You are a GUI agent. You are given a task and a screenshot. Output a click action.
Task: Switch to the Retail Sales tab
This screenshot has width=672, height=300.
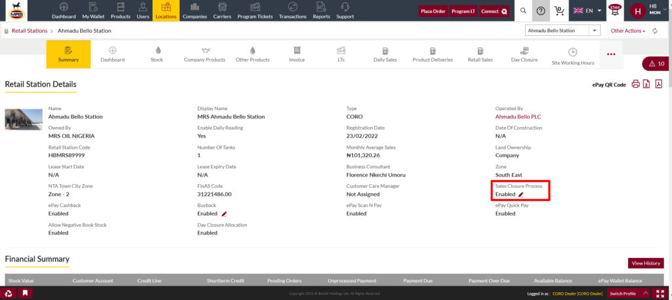(x=480, y=54)
